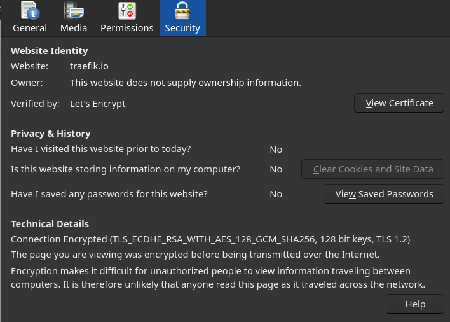Click the Security padlock icon
Screen dimensions: 450x322
182,11
